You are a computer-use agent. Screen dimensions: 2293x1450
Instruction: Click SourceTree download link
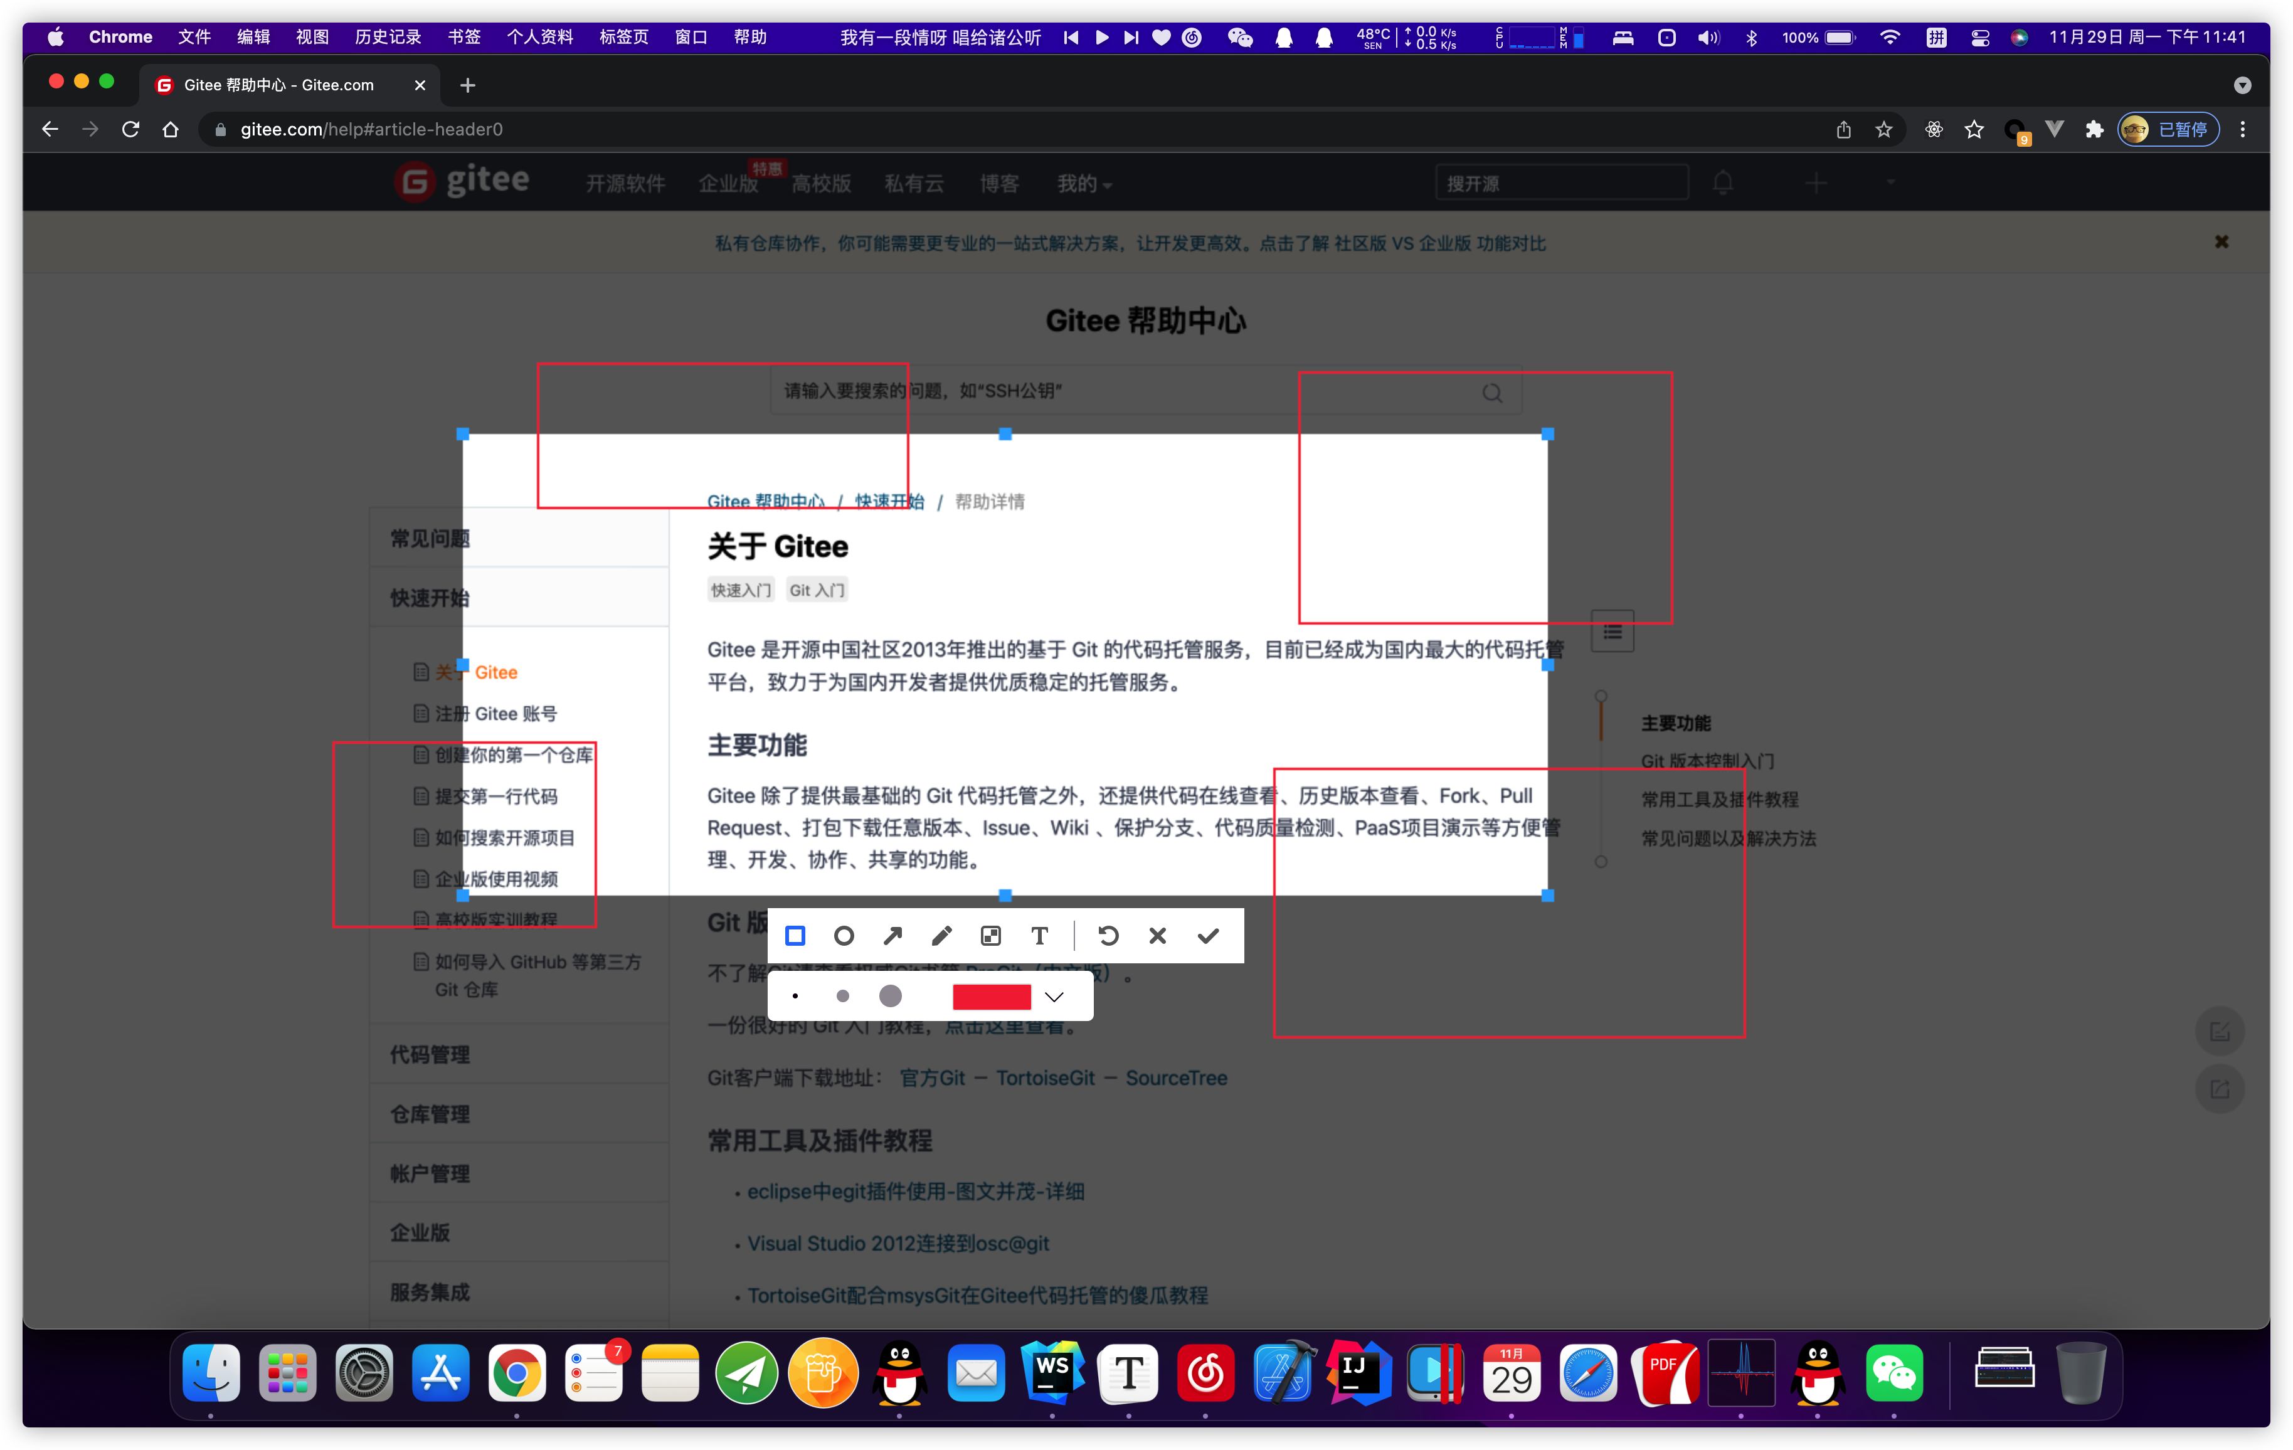click(1176, 1077)
